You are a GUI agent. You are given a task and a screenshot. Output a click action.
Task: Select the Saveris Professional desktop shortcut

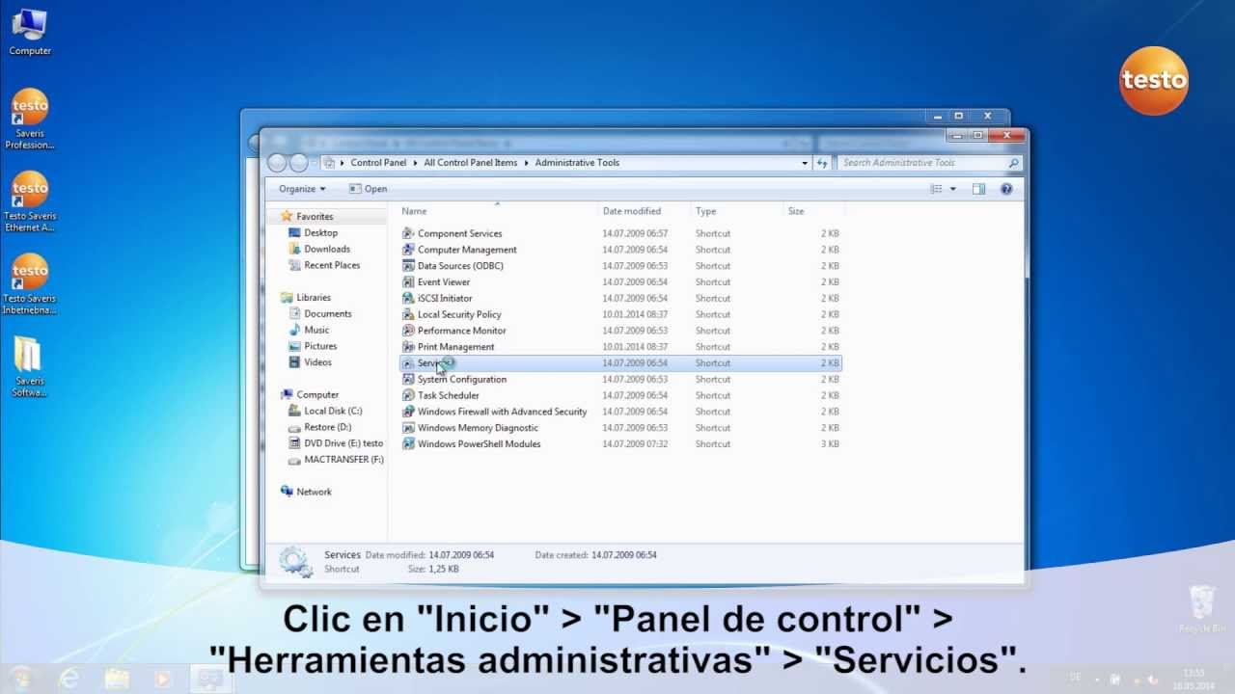[30, 120]
